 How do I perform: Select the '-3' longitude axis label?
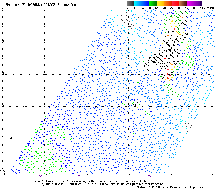171,174
